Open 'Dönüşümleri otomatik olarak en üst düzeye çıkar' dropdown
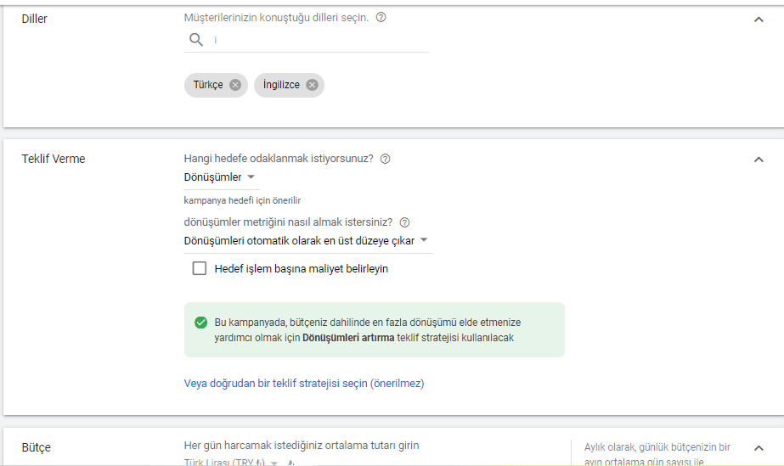Screen dimensions: 784x466 pyautogui.click(x=306, y=241)
